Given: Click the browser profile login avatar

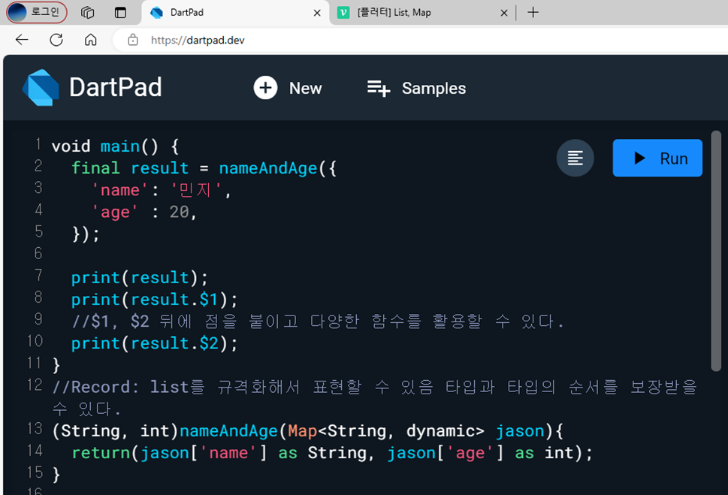Looking at the screenshot, I should coord(36,12).
